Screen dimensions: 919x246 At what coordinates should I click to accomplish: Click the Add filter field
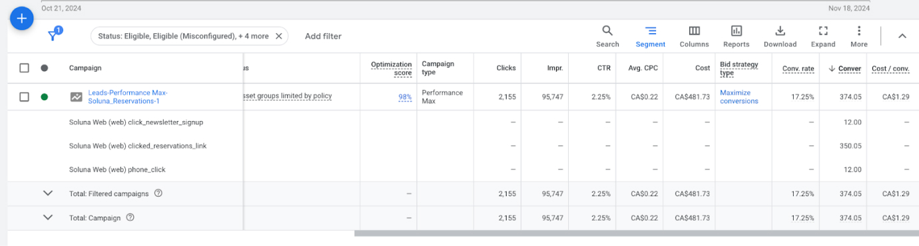click(x=323, y=36)
